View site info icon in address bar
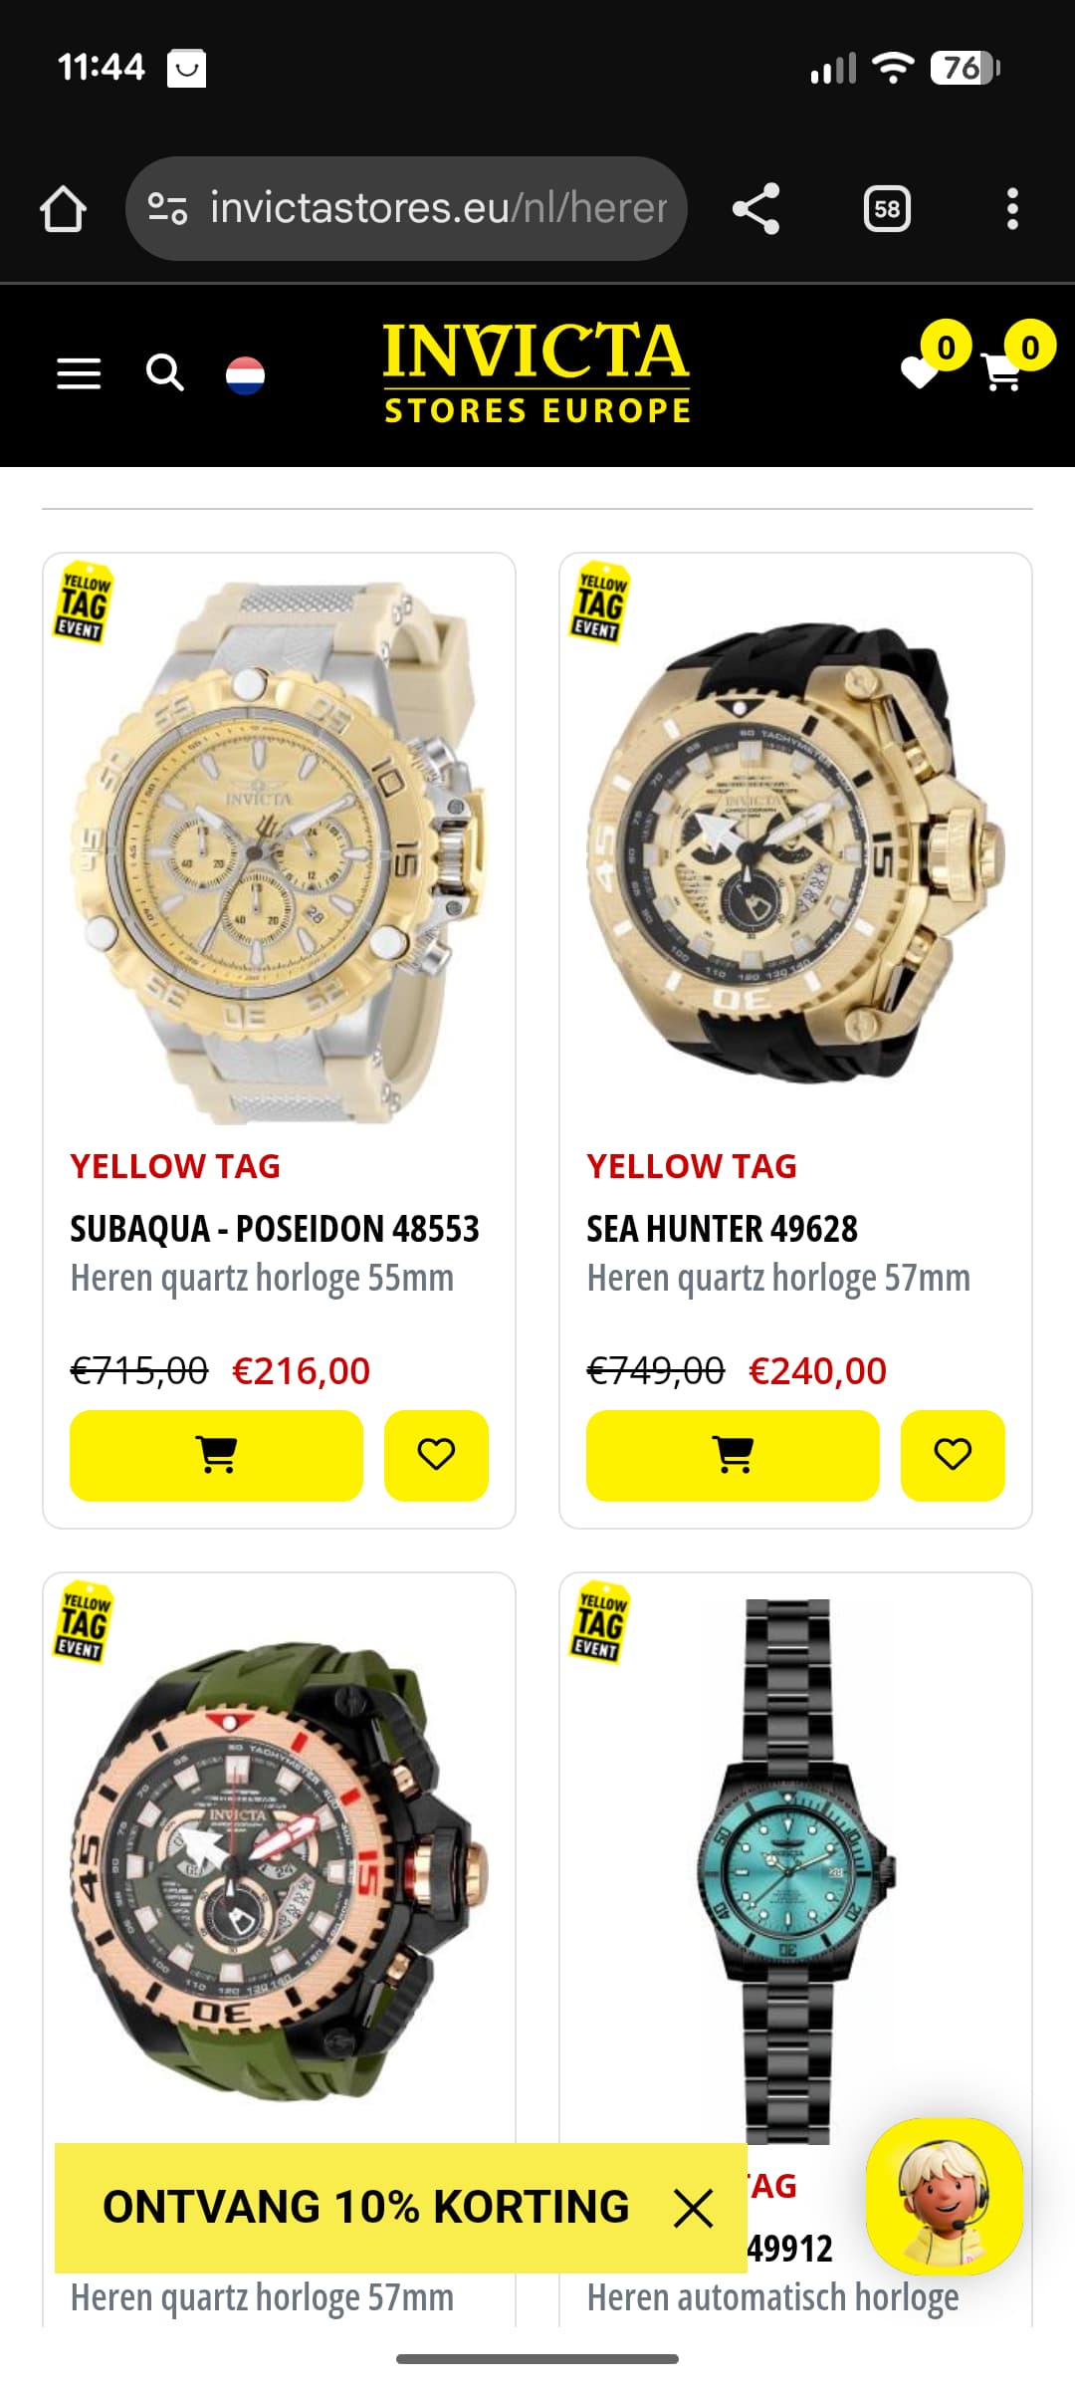This screenshot has width=1075, height=2390. coord(167,209)
